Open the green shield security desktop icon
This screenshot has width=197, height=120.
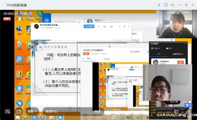click(19, 75)
